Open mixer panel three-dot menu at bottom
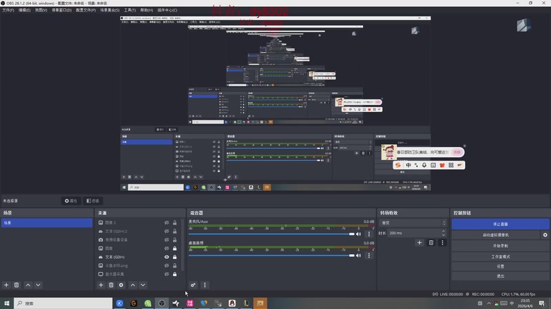Screen dimensions: 551x309 pos(205,285)
